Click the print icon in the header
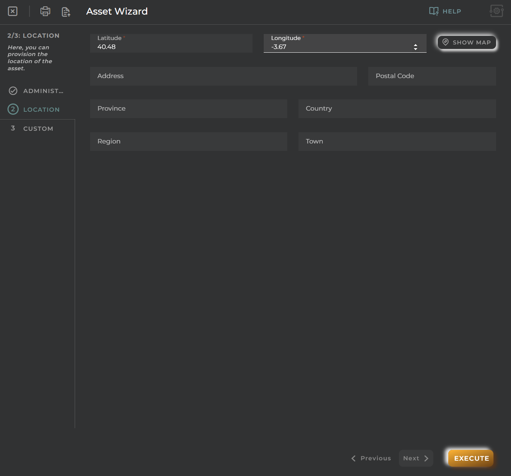 (x=45, y=11)
